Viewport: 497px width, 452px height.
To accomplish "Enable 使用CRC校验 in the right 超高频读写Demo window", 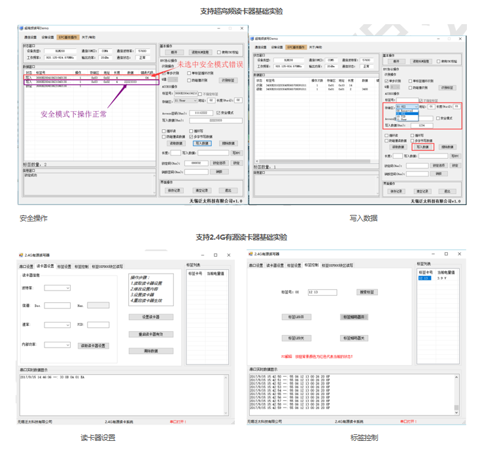I will (x=438, y=61).
